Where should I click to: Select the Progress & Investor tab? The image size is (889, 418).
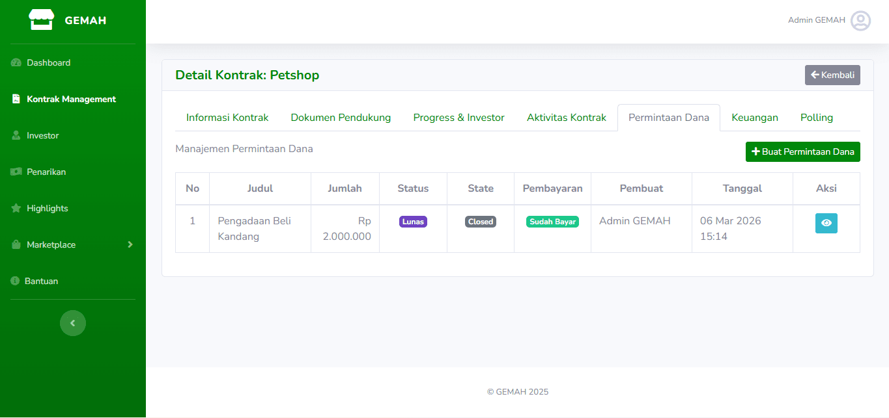[x=459, y=118]
